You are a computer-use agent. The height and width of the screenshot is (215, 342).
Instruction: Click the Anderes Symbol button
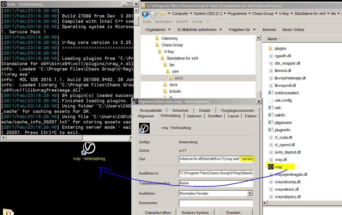tap(196, 212)
